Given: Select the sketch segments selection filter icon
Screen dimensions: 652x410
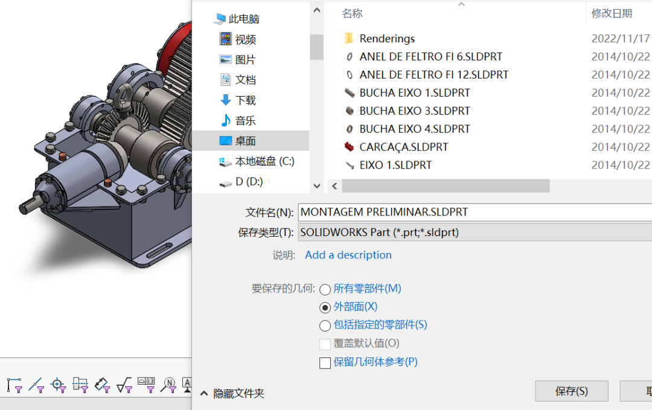Looking at the screenshot, I should pyautogui.click(x=14, y=385).
